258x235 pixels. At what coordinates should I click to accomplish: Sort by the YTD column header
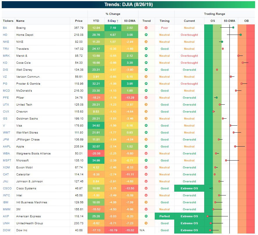[96, 21]
